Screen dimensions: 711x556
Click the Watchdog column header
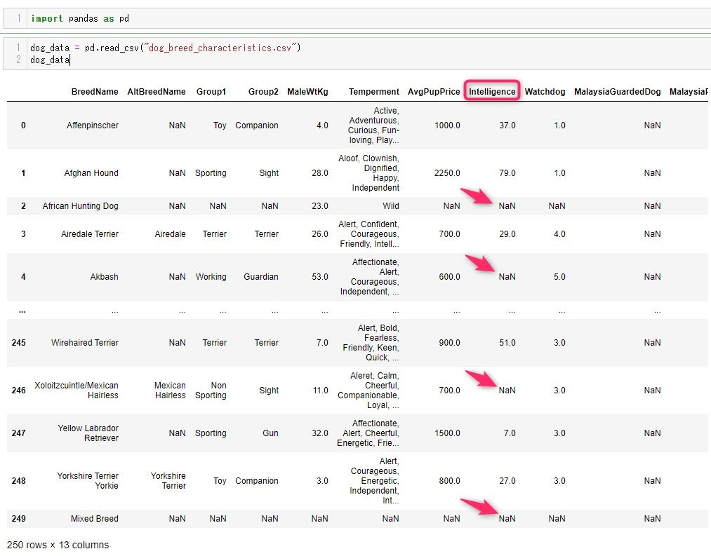pos(545,92)
